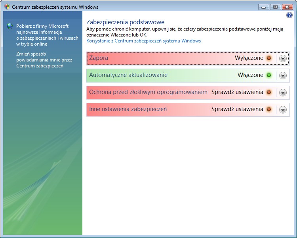Open the Korzystanie z Centrum zabezpieczeń link

[x=144, y=41]
